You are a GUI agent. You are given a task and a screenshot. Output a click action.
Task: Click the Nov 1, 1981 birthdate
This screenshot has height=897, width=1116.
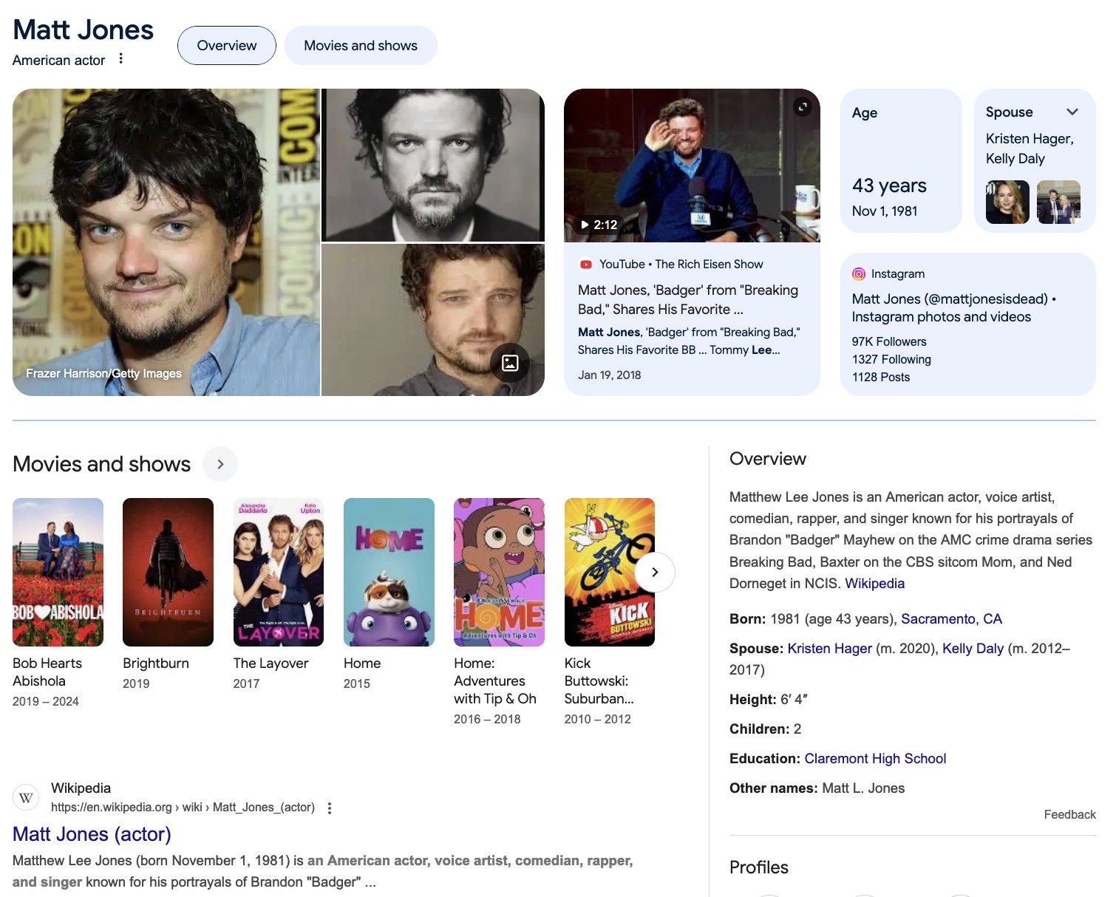click(884, 211)
